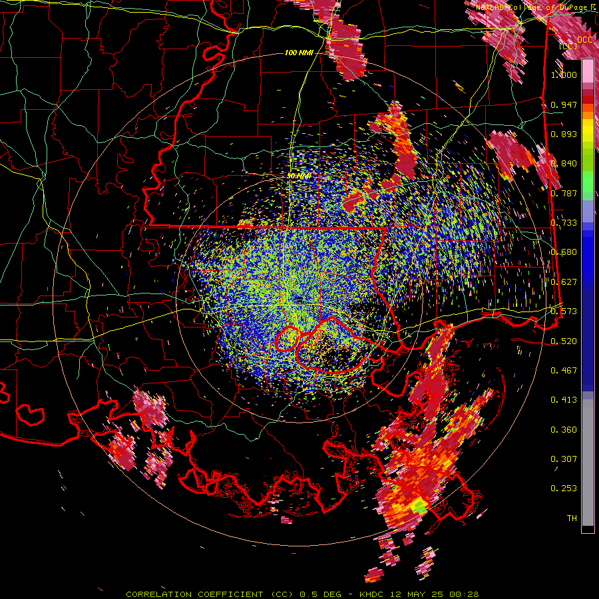This screenshot has height=599, width=599.
Task: Click the 50 NMI range ring label
Action: point(299,176)
